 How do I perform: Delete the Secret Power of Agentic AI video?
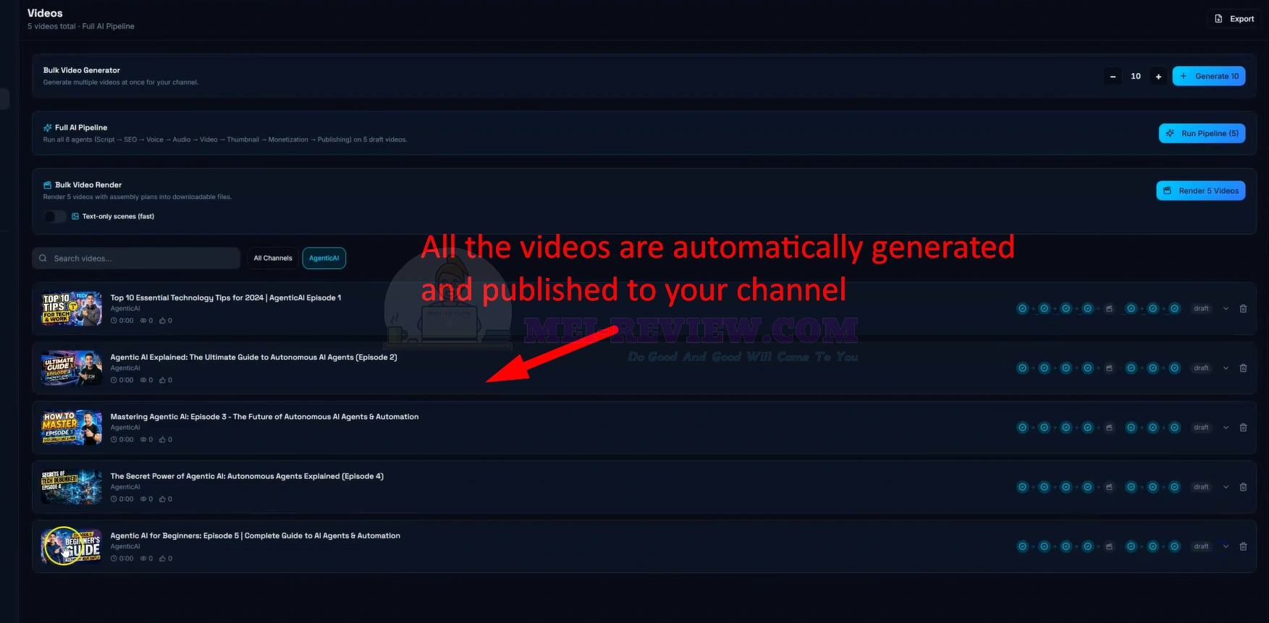[1243, 487]
